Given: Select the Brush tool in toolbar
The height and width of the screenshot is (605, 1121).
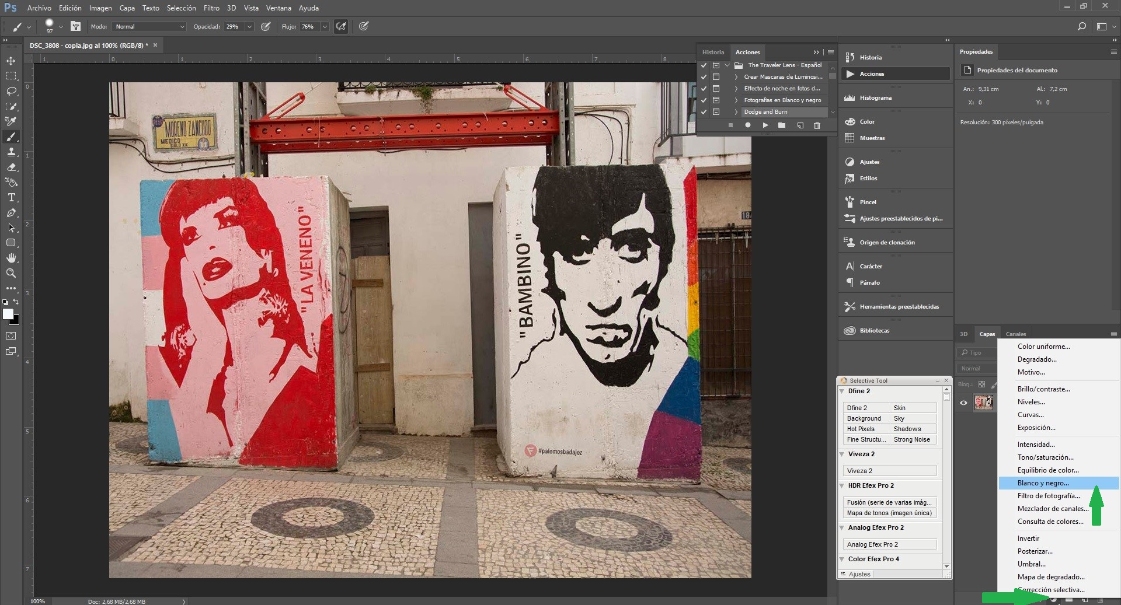Looking at the screenshot, I should (x=11, y=137).
